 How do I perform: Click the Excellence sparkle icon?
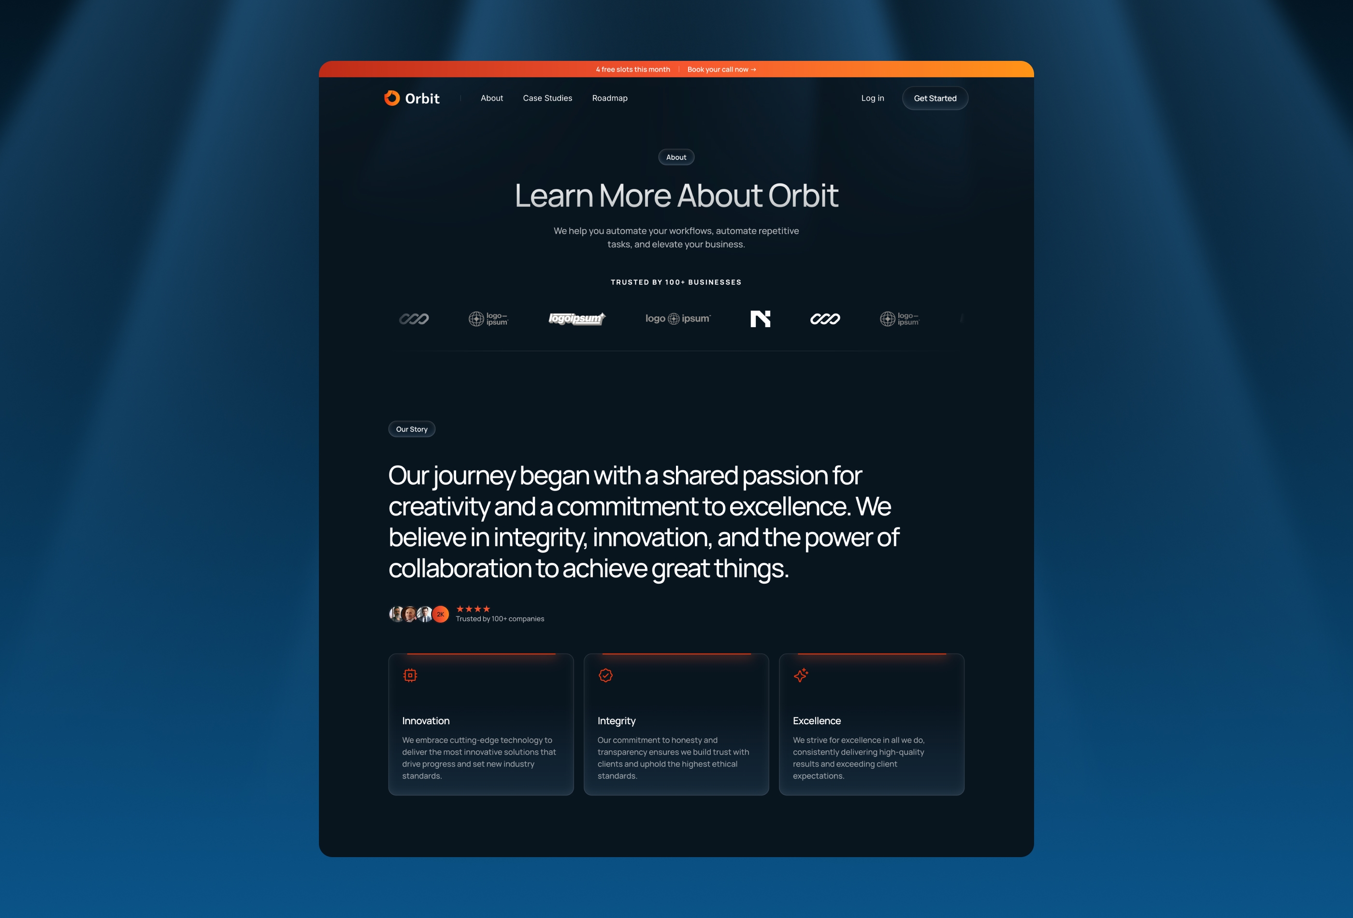click(x=801, y=675)
